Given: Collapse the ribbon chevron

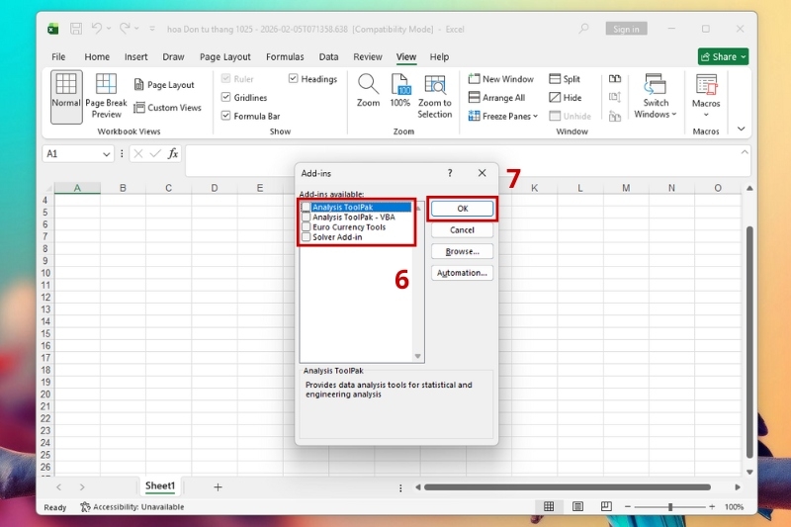Looking at the screenshot, I should [741, 129].
